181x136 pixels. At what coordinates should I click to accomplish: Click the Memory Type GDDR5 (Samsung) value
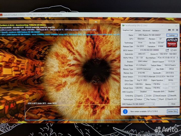click(144, 69)
